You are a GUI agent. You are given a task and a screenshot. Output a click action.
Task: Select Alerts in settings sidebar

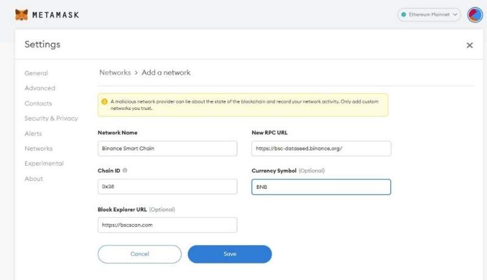[x=33, y=134]
